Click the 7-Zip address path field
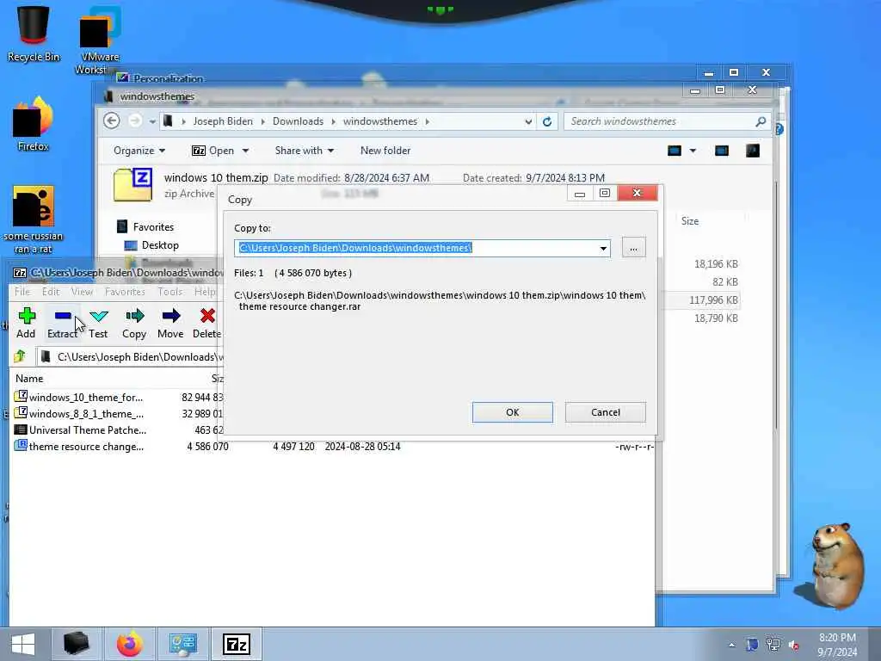Image resolution: width=881 pixels, height=661 pixels. click(x=131, y=357)
